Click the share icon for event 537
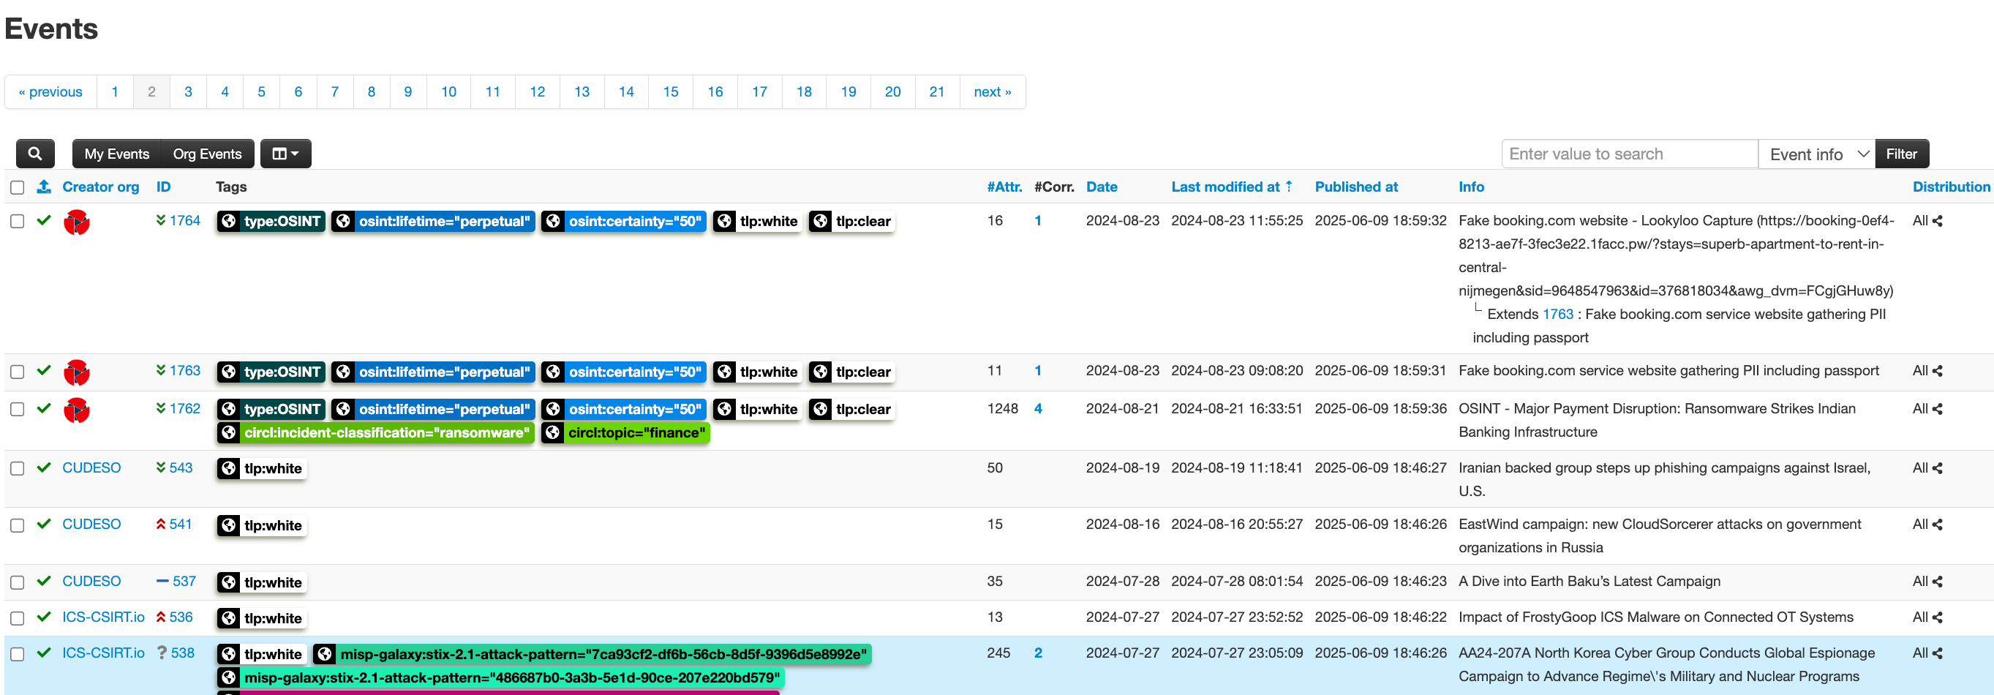1994x695 pixels. 1938,581
